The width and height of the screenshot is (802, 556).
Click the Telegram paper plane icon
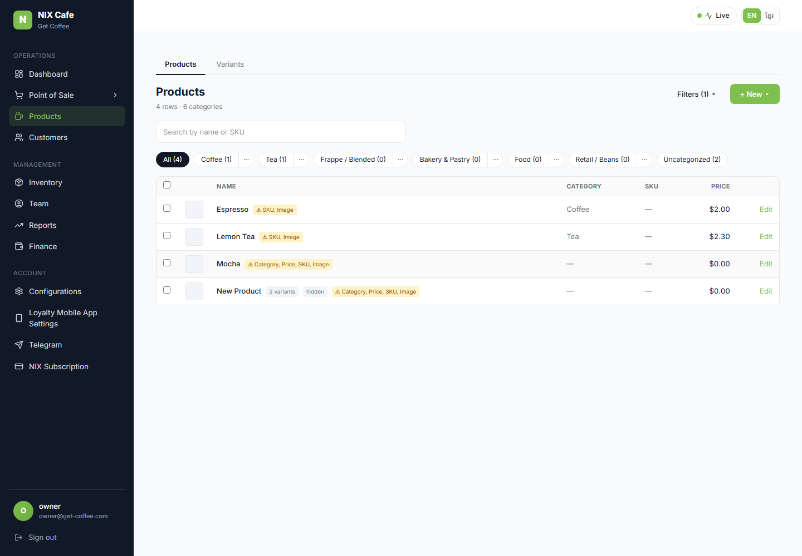pos(19,345)
